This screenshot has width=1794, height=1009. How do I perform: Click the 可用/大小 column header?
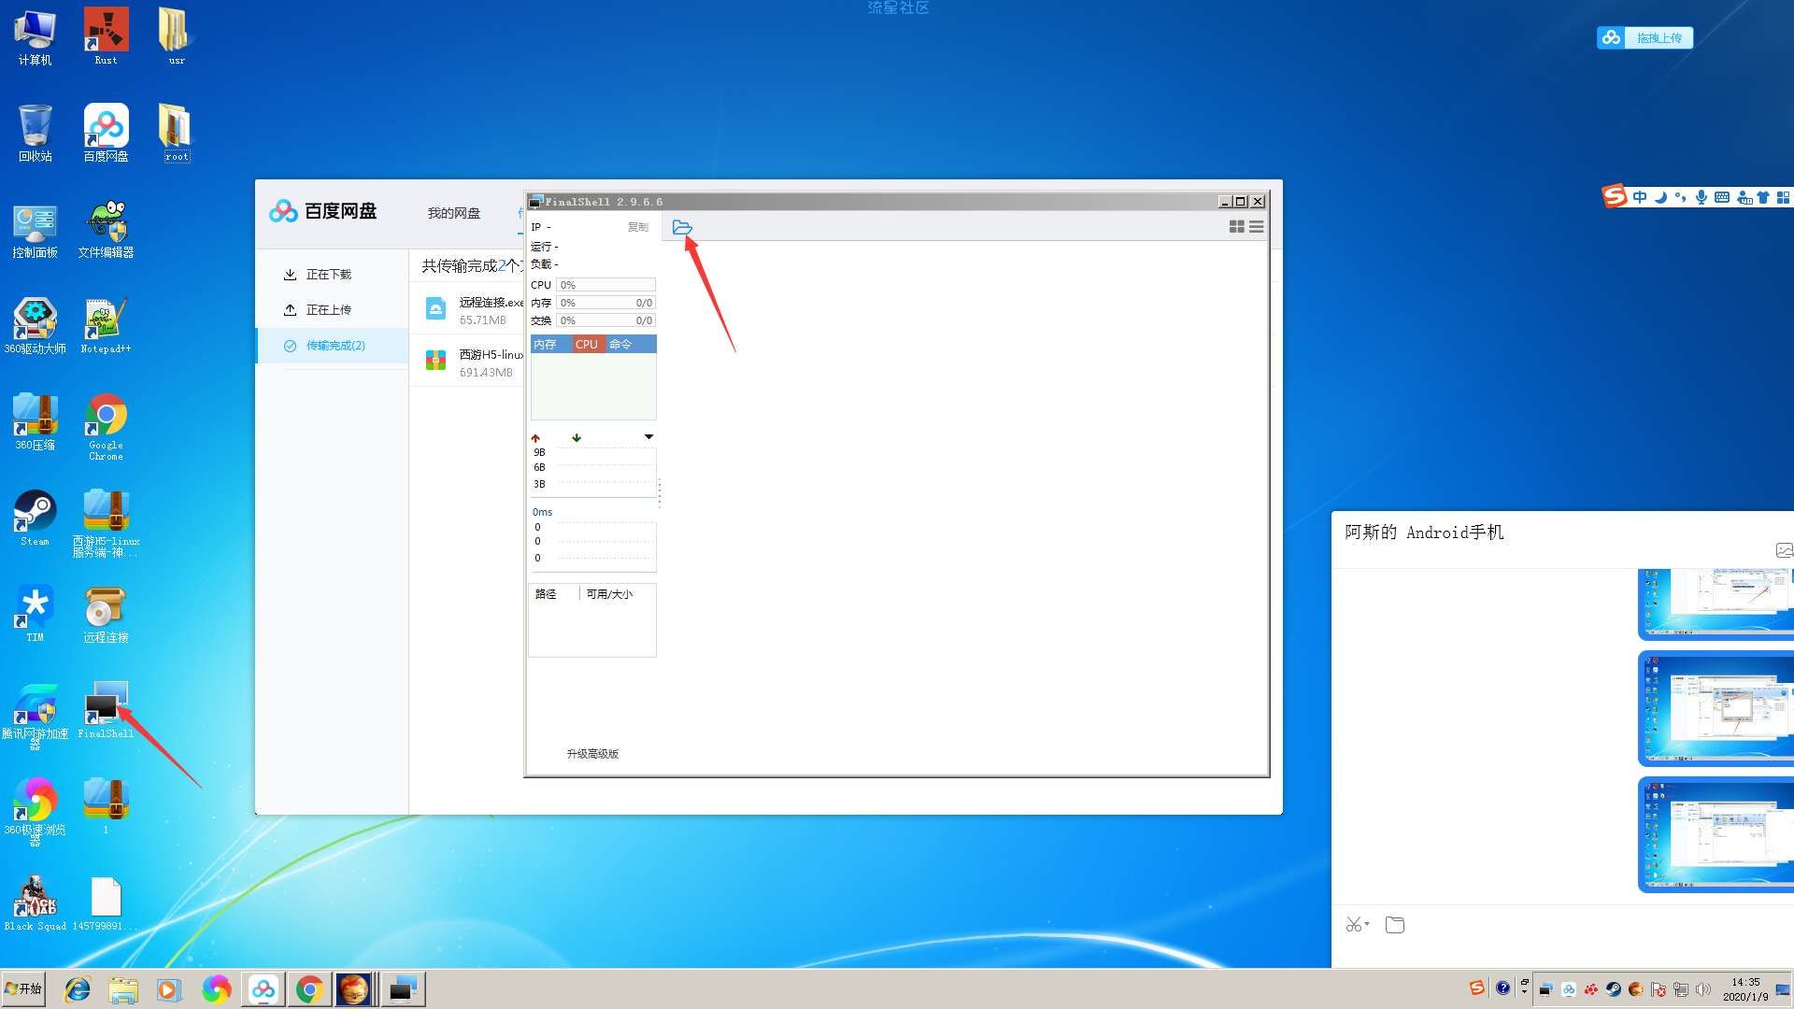pos(609,594)
